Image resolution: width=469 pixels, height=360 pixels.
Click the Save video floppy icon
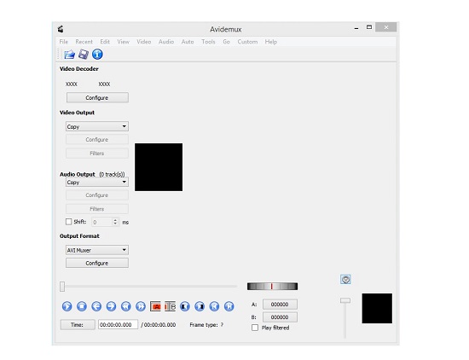[84, 54]
